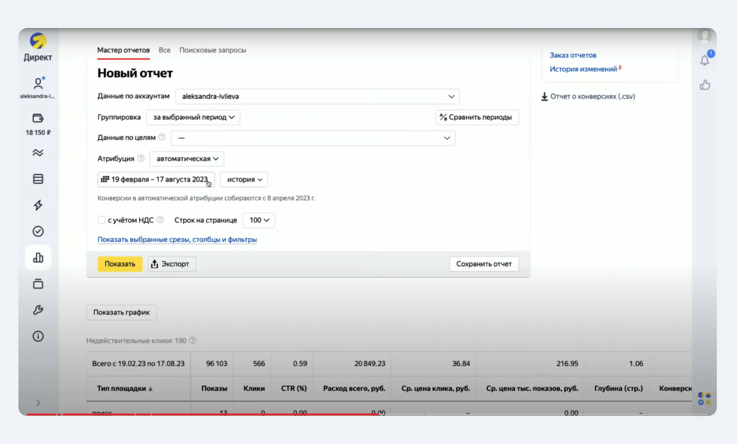Open the stacked list sidebar icon
737x444 pixels.
click(x=38, y=179)
